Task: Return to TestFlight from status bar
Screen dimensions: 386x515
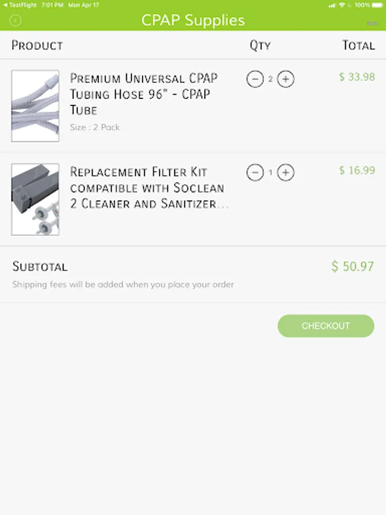Action: click(x=22, y=5)
